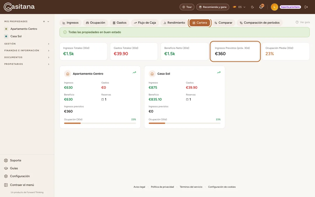This screenshot has width=315, height=197.
Task: Click Casa Sol occupancy progress bar
Action: [185, 123]
